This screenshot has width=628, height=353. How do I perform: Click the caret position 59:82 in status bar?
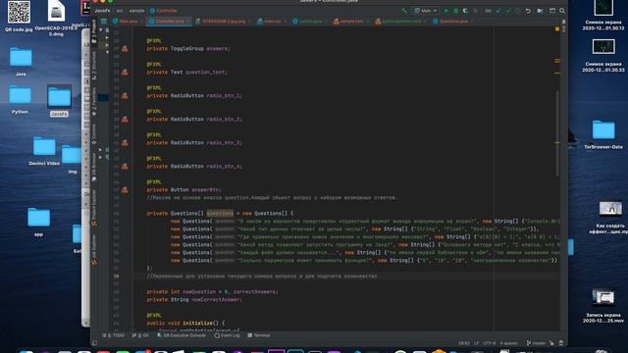tap(464, 343)
